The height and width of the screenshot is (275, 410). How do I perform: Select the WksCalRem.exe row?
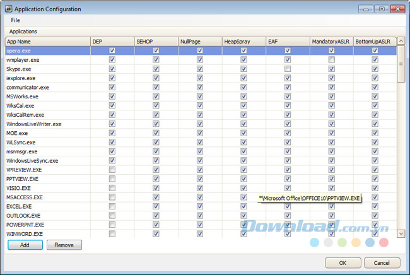coord(201,115)
